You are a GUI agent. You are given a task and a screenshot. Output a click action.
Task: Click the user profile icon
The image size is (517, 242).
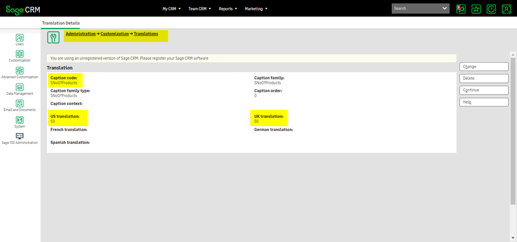(506, 9)
